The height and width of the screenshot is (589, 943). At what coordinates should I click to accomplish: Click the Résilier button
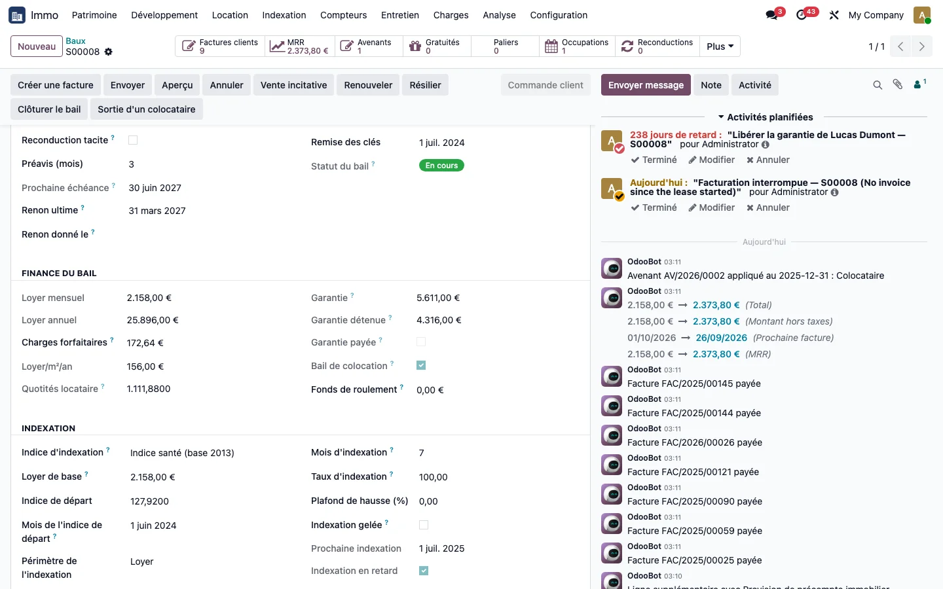(x=425, y=85)
